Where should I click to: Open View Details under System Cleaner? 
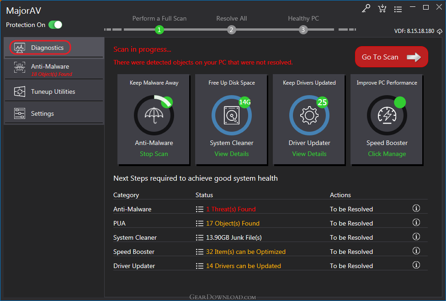[232, 154]
